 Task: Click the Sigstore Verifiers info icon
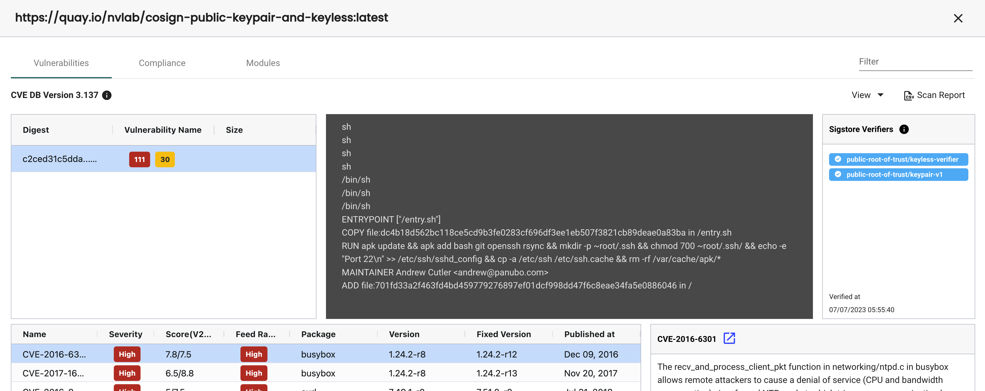(x=904, y=129)
